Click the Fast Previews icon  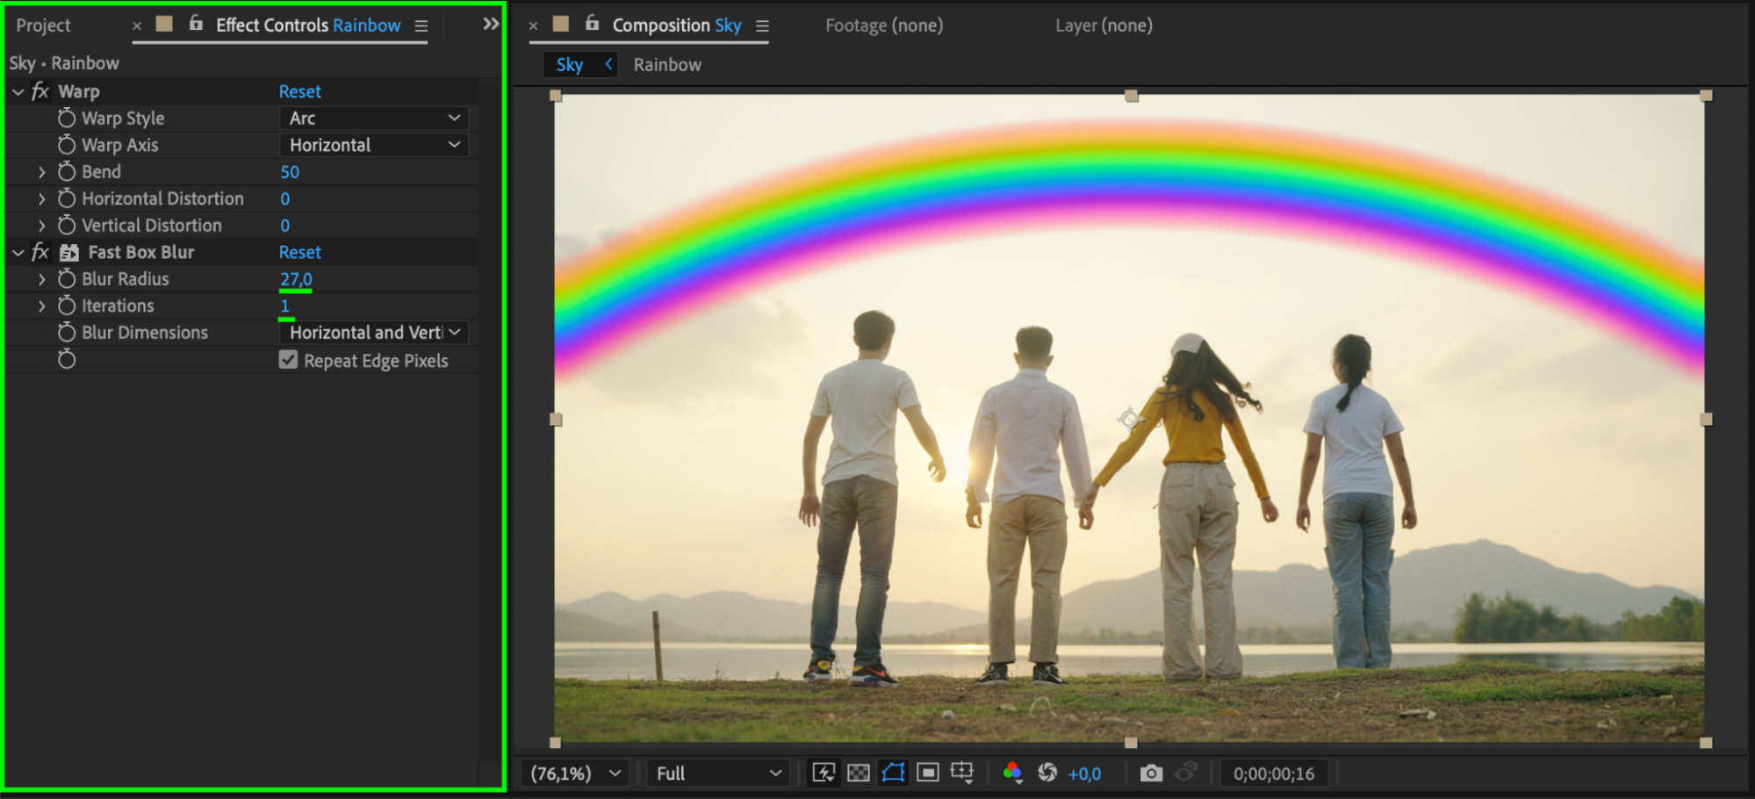point(824,773)
